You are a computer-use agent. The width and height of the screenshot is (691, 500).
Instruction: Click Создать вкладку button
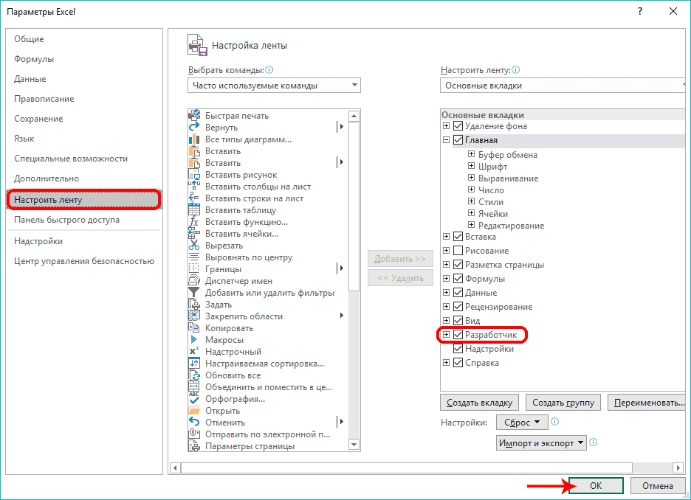[x=479, y=403]
